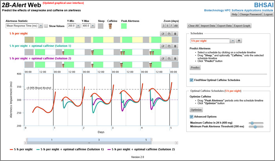Click the Y-Min input field showing 200.0
The width and height of the screenshot is (275, 161).
pos(72,26)
